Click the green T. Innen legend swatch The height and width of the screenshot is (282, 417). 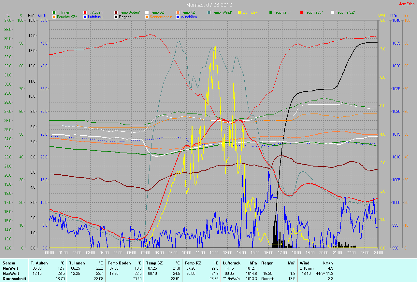(x=54, y=12)
